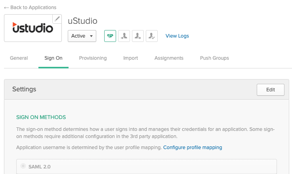Click the user icon with incoming arrow
The height and width of the screenshot is (174, 292).
(124, 36)
